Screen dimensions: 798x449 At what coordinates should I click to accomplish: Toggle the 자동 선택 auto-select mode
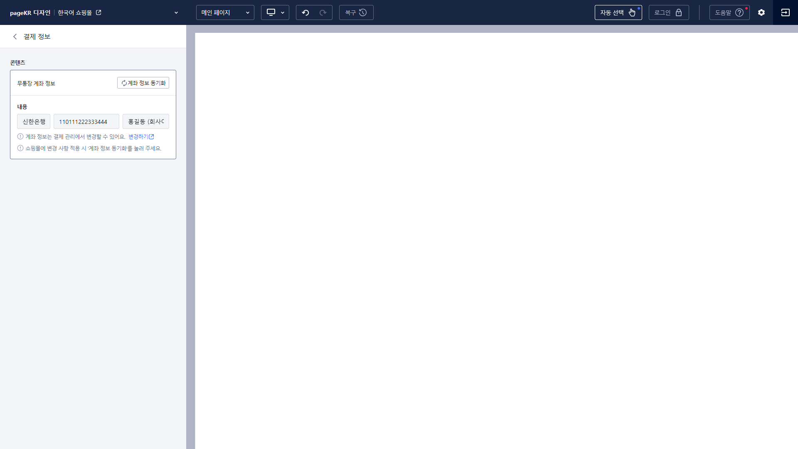pos(618,12)
